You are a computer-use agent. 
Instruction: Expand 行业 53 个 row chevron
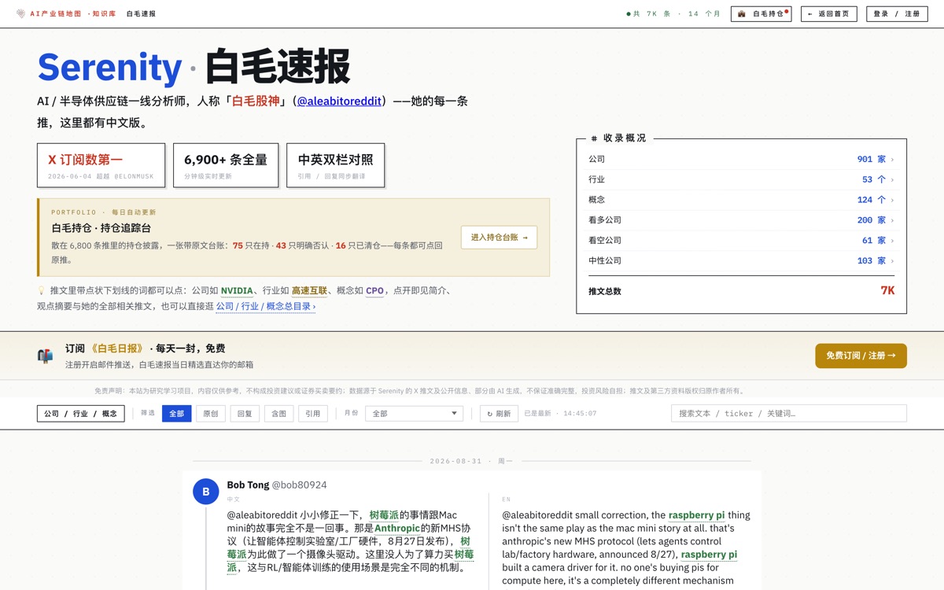(x=892, y=179)
